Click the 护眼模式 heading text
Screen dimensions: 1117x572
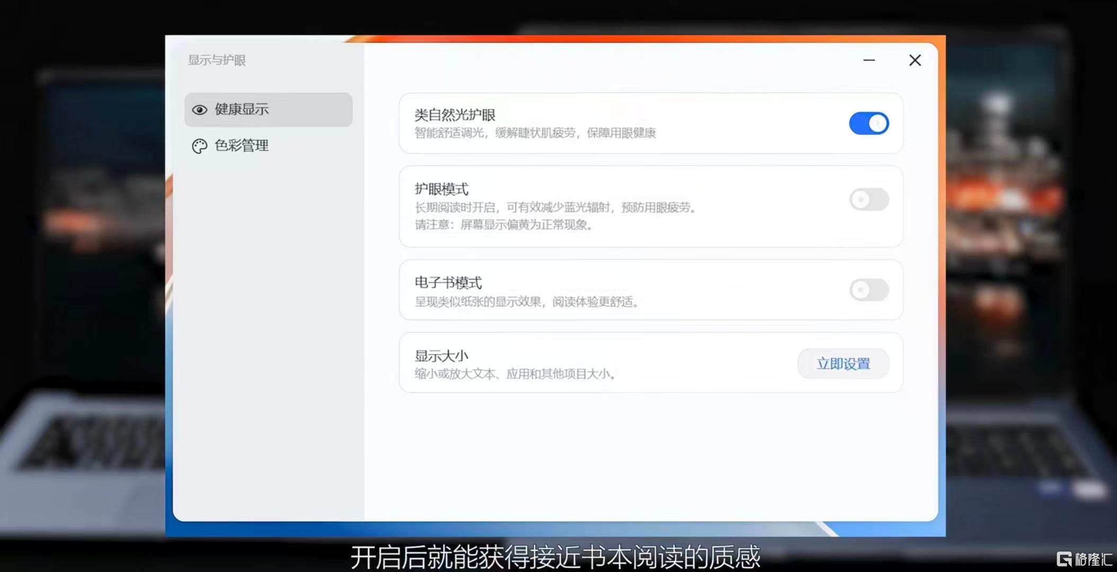point(441,189)
